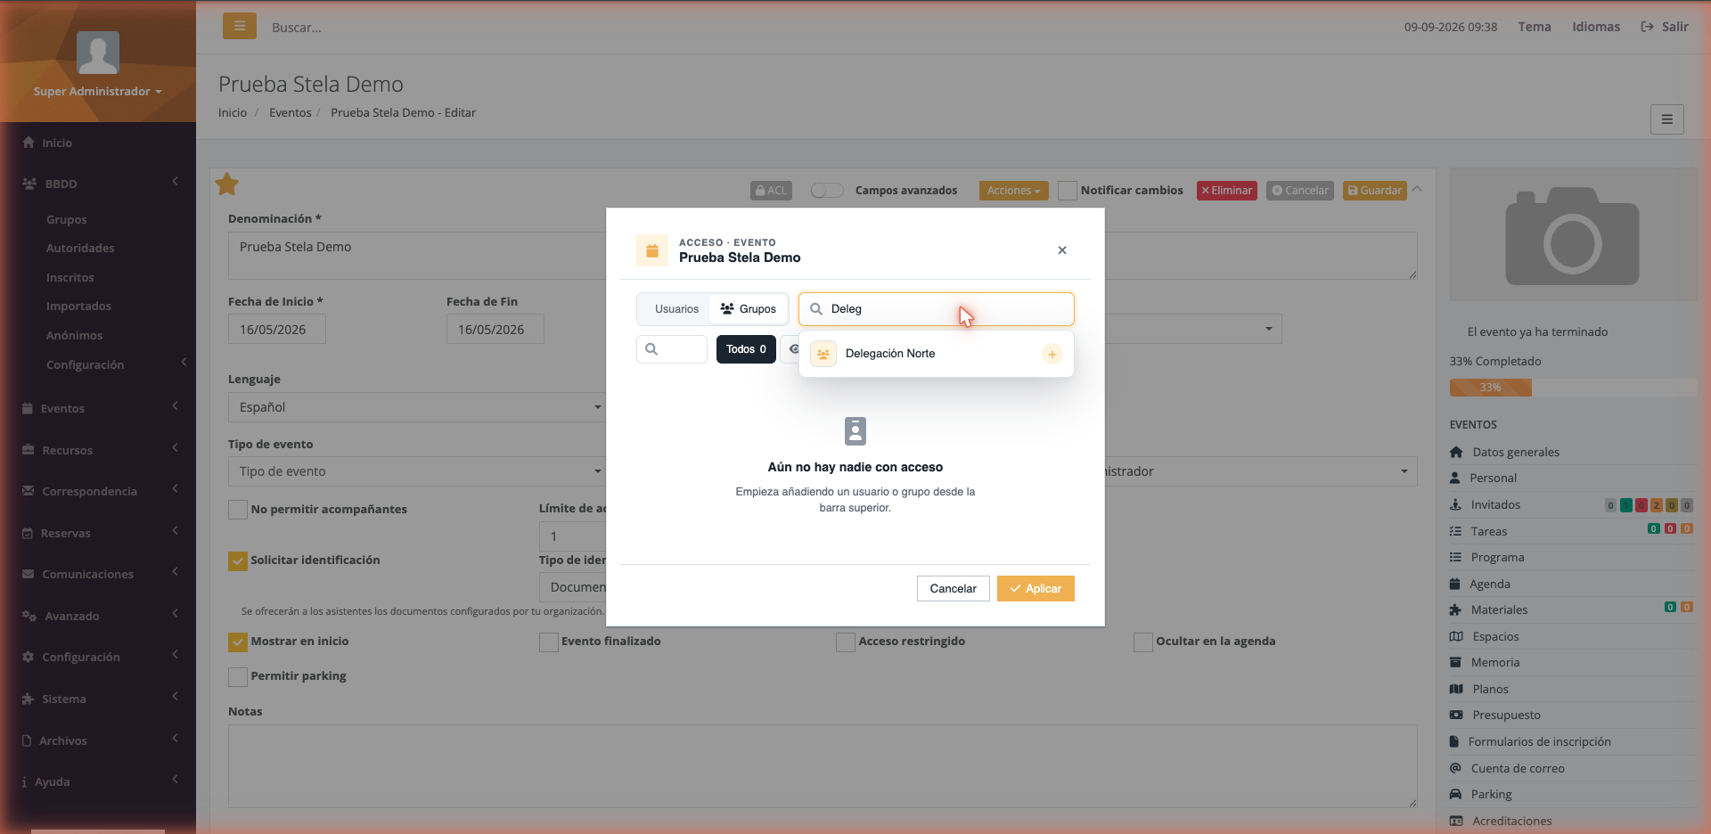Delete the event with Eliminar

pos(1226,191)
